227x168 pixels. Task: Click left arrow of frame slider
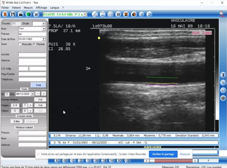click(146, 160)
